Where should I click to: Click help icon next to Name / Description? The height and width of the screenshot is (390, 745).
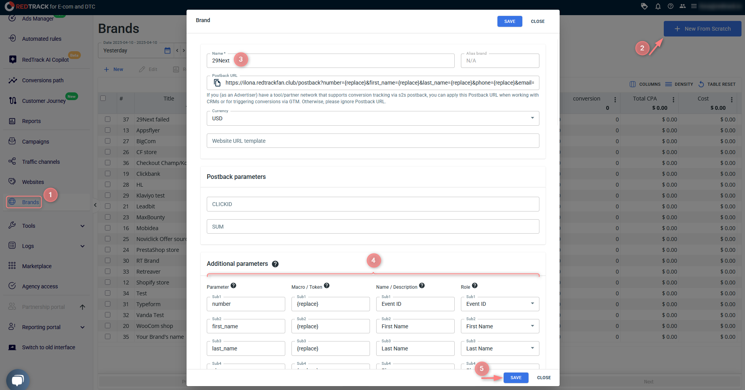(x=422, y=286)
